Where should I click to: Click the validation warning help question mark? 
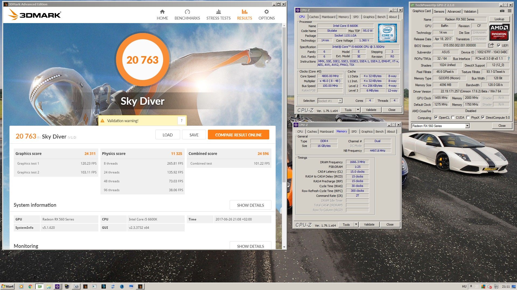(x=181, y=121)
